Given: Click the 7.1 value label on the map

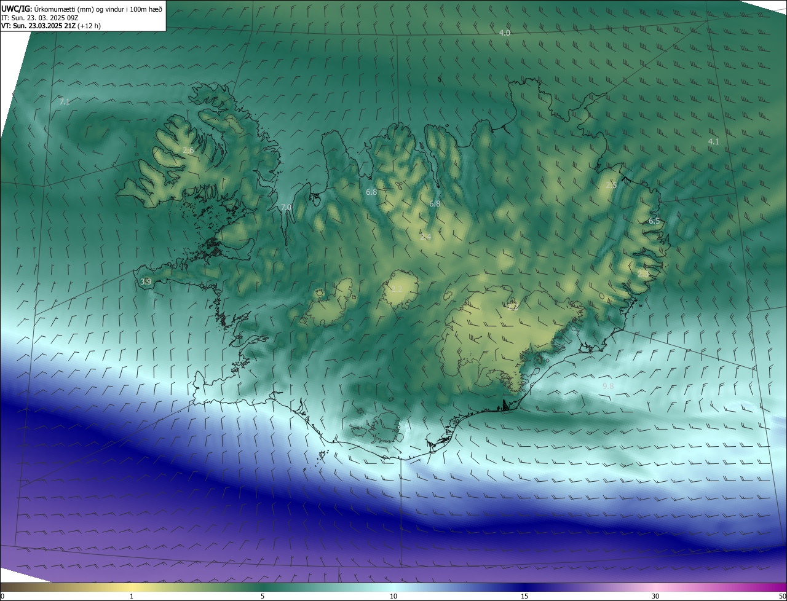Looking at the screenshot, I should pyautogui.click(x=65, y=102).
